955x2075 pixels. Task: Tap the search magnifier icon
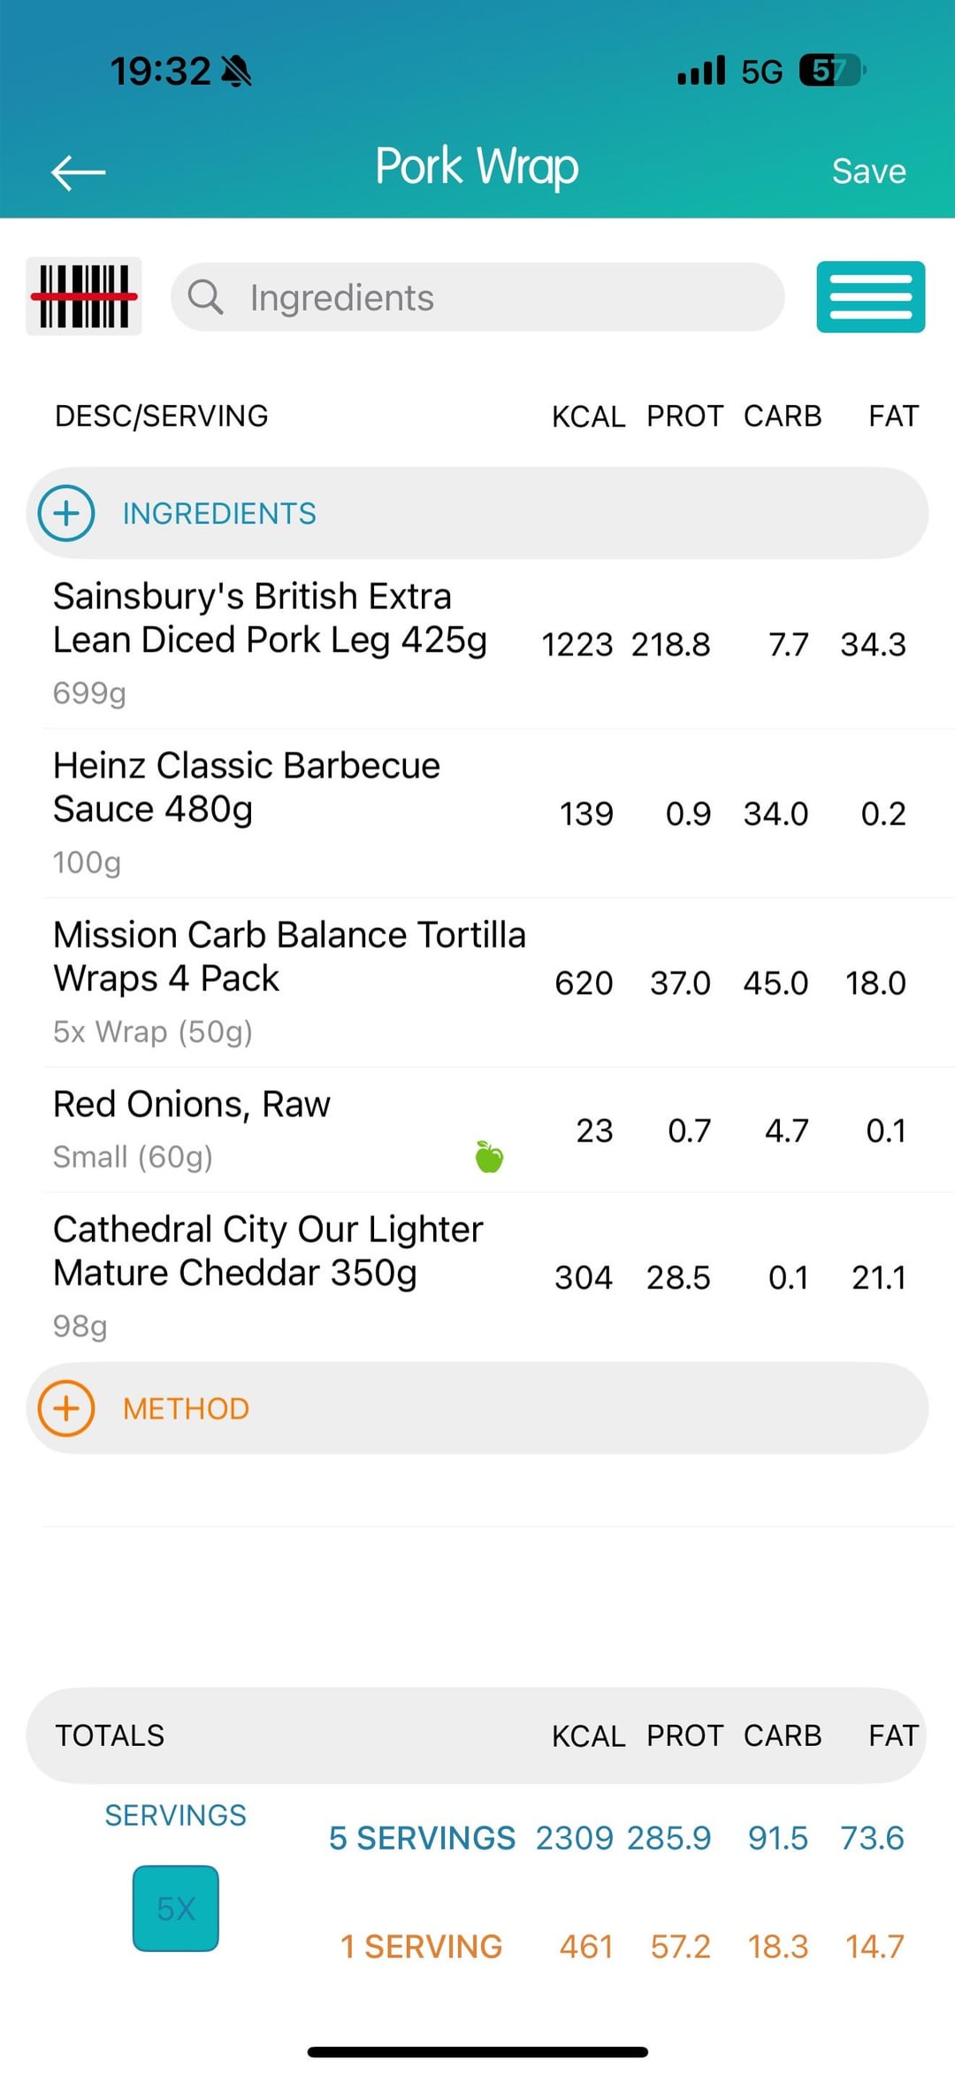pos(205,297)
